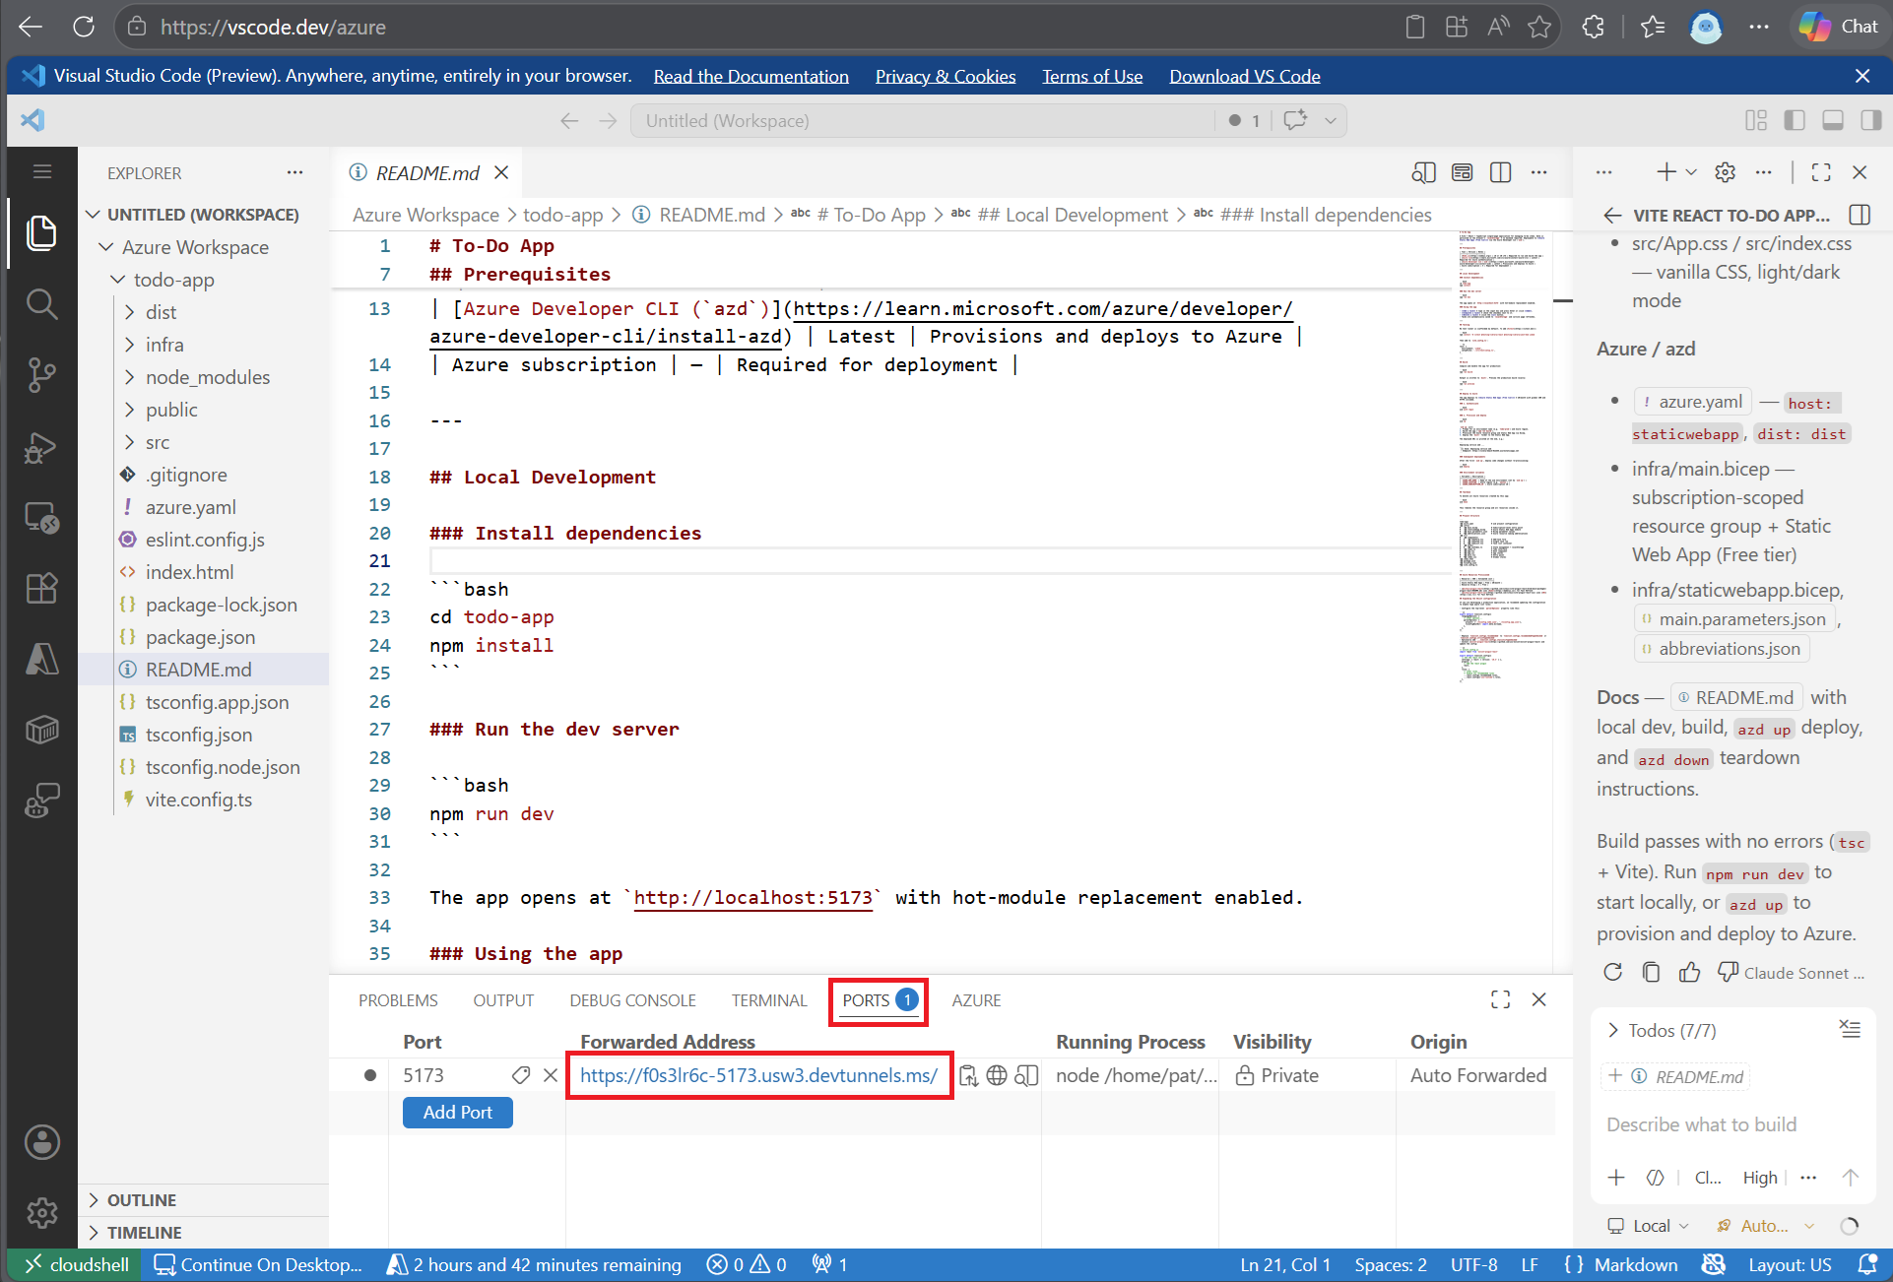Viewport: 1893px width, 1282px height.
Task: Switch to the Terminal tab
Action: (x=769, y=1000)
